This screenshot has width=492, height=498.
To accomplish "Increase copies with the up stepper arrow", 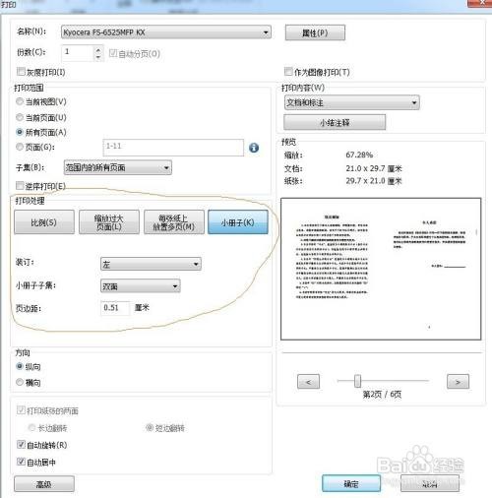I will (98, 49).
